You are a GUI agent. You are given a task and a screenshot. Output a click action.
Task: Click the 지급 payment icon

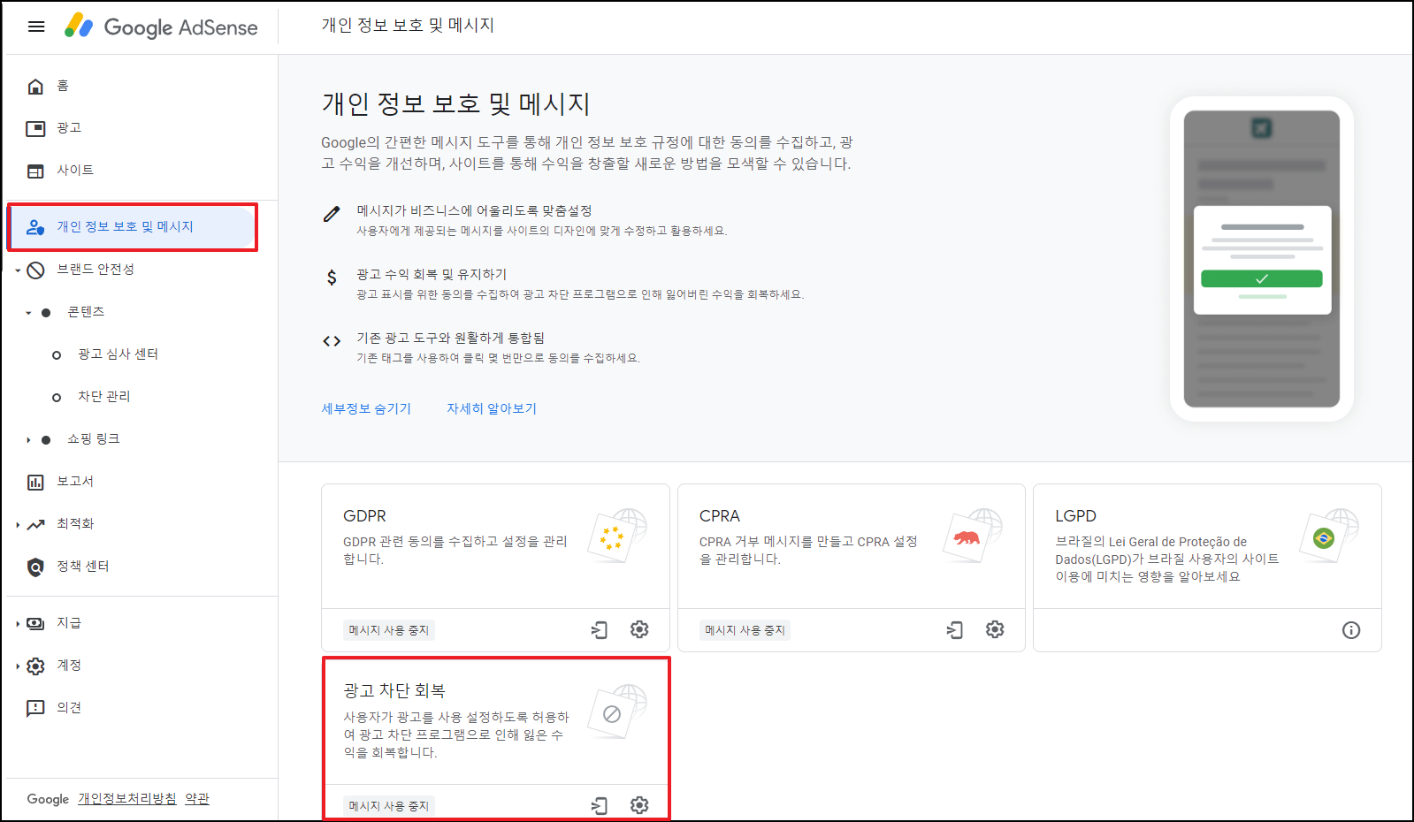click(35, 624)
